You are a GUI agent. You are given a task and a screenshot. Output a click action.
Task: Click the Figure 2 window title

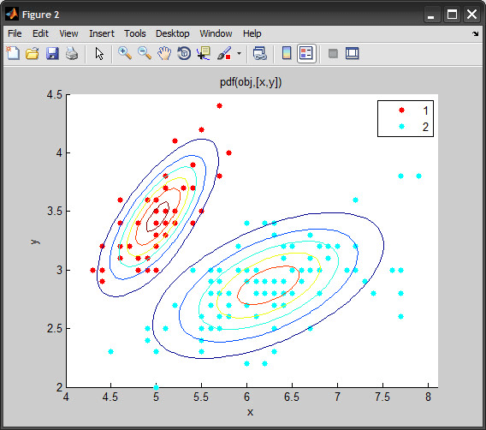(40, 15)
